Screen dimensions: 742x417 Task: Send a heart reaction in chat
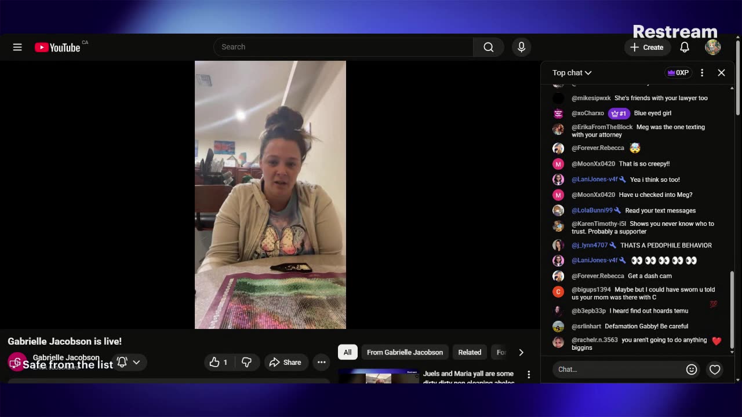point(715,370)
